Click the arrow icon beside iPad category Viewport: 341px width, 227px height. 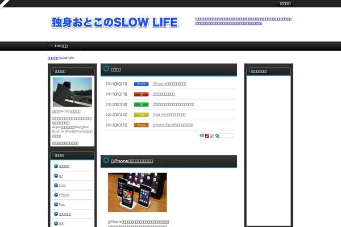(56, 186)
